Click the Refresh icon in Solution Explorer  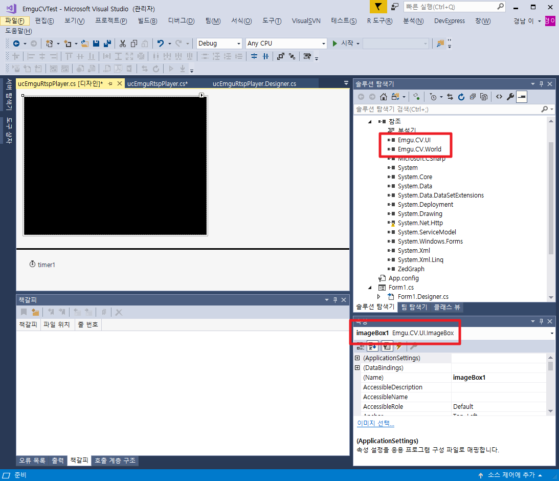[461, 97]
